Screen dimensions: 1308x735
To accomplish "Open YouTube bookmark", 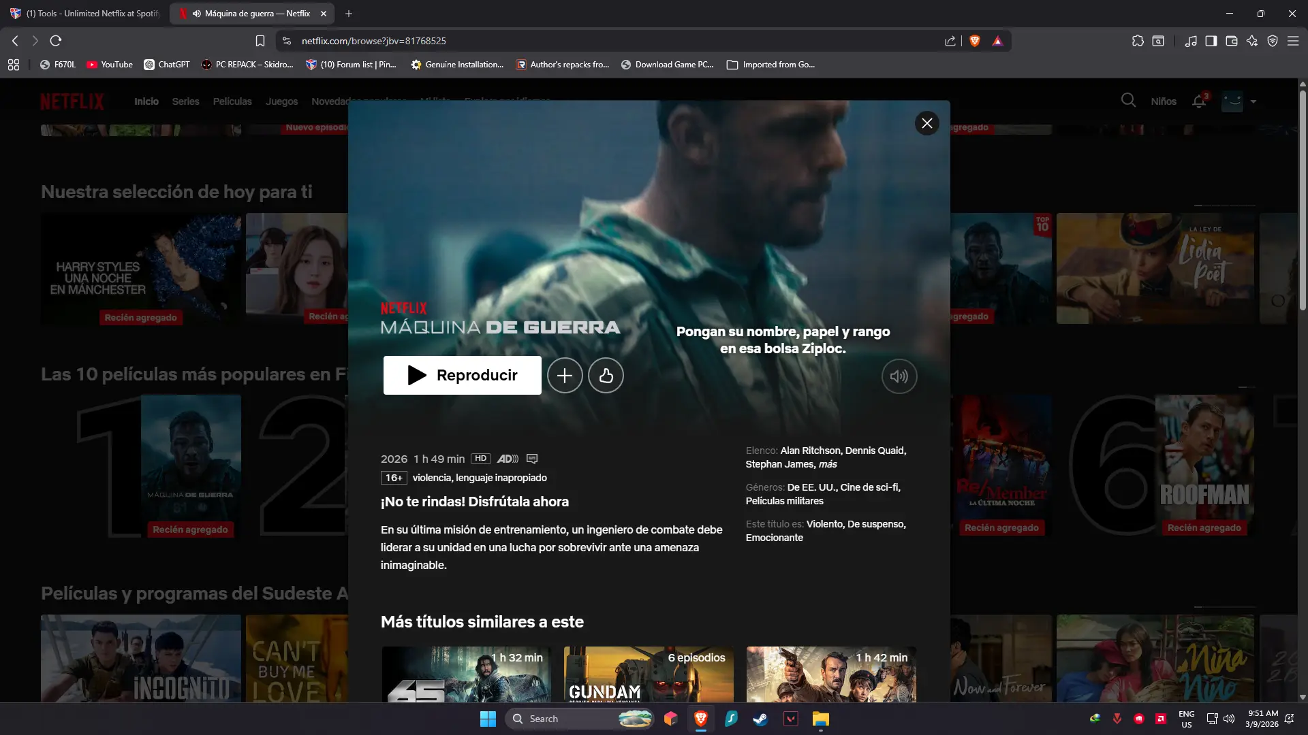I will click(110, 65).
